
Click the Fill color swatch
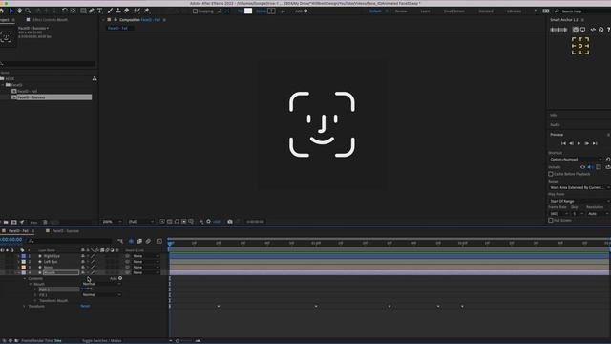[248, 11]
